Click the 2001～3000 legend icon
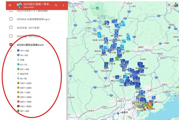 click(x=18, y=97)
